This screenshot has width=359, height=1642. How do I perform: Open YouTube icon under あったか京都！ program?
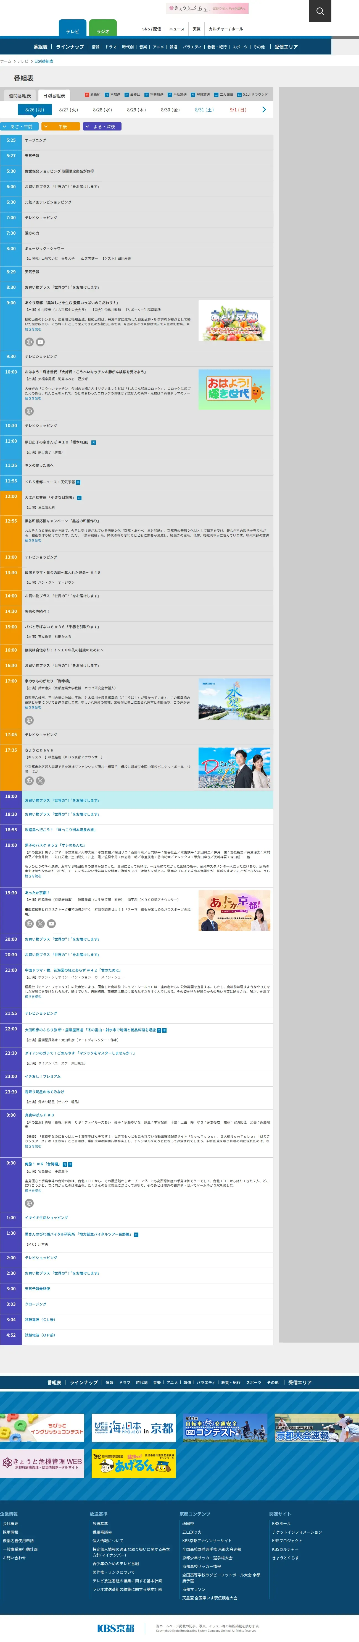[x=52, y=924]
